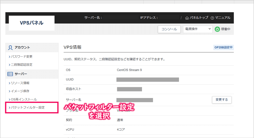Click the サーバー名 label in header bar
Viewport: 254px width, 138px height.
click(93, 18)
